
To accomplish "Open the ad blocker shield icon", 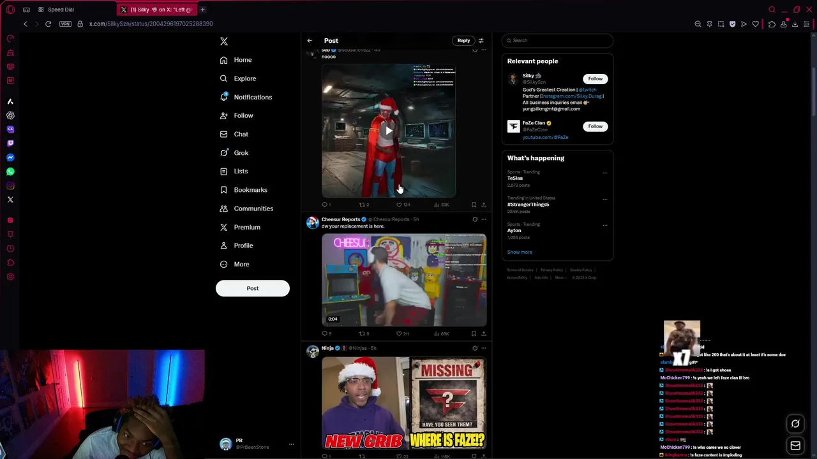I will coord(732,24).
